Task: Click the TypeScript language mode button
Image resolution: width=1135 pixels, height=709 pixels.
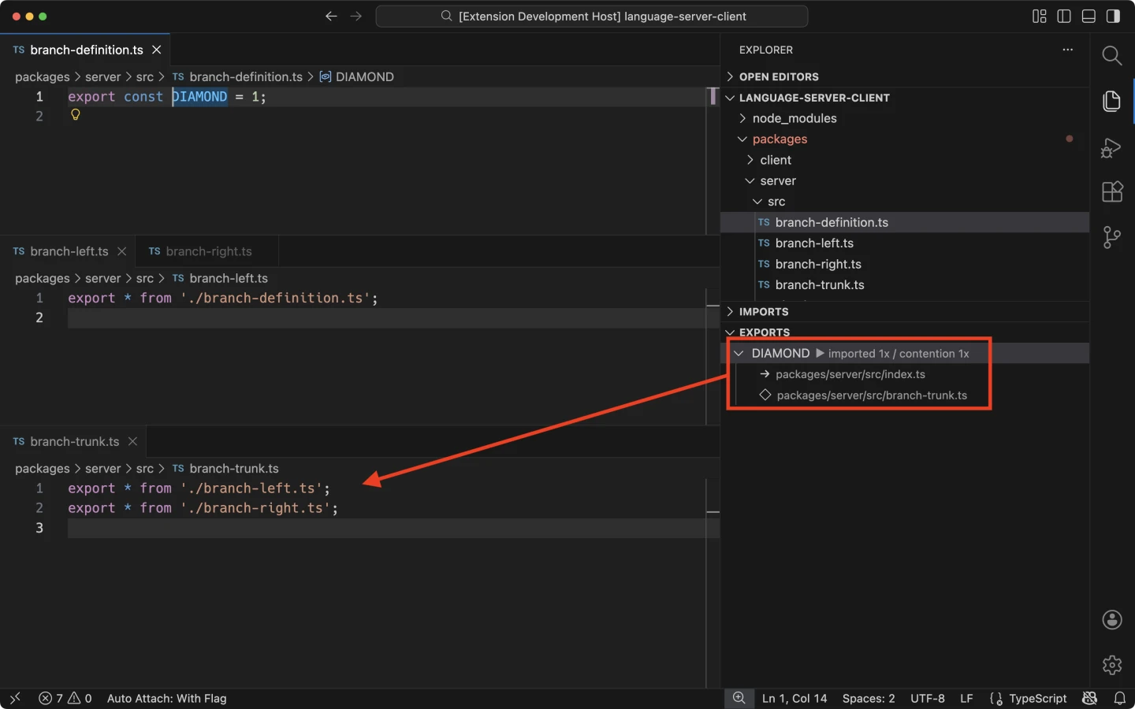Action: pyautogui.click(x=1036, y=699)
